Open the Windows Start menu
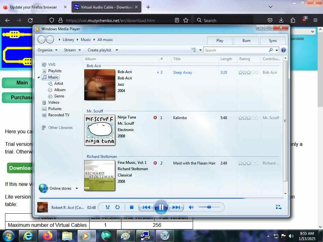Viewport: 323px width, 242px height. click(9, 236)
